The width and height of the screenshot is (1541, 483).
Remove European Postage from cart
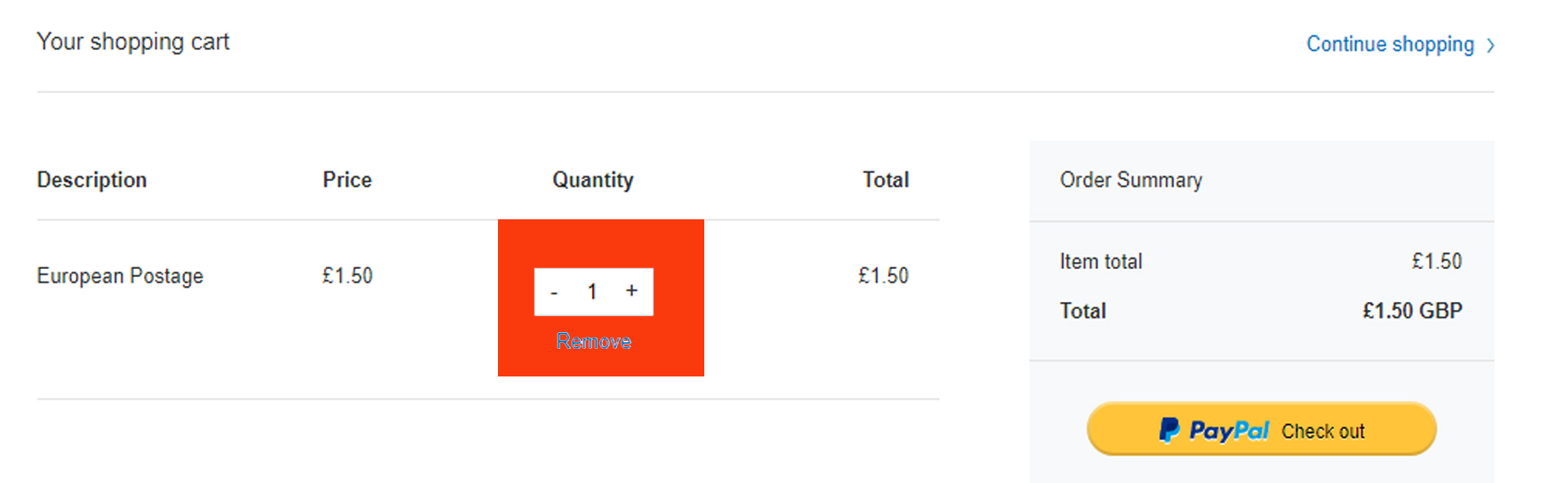pyautogui.click(x=594, y=342)
